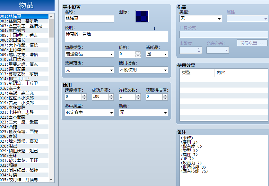Increase 速度修正 with the up arrow

pyautogui.click(x=84, y=96)
